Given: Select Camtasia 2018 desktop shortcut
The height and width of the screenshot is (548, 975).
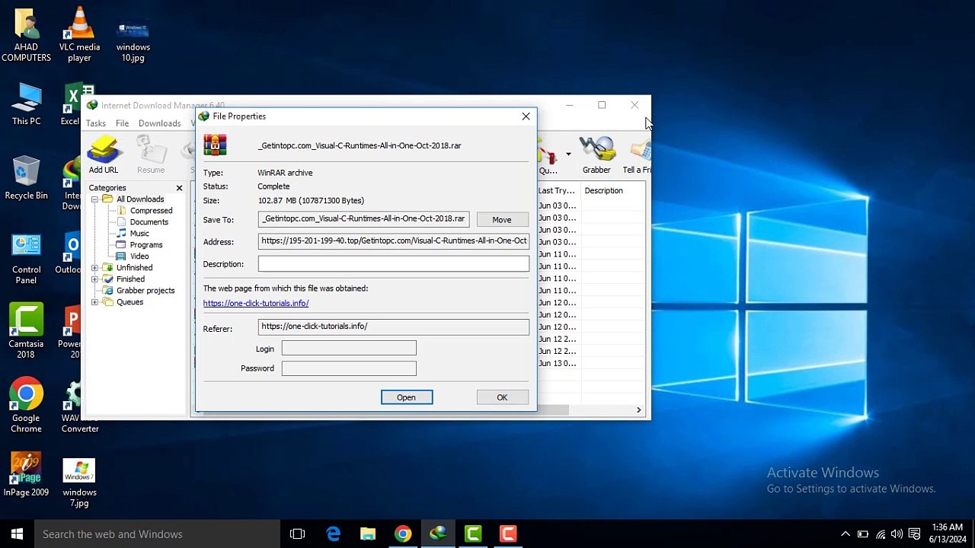Looking at the screenshot, I should tap(26, 332).
